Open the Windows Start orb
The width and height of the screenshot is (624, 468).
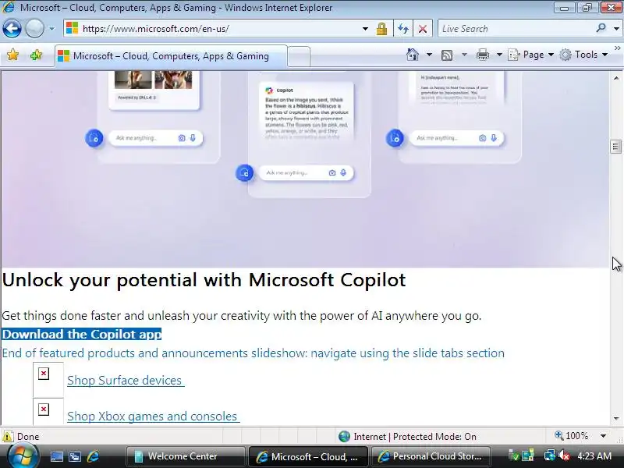tap(23, 457)
